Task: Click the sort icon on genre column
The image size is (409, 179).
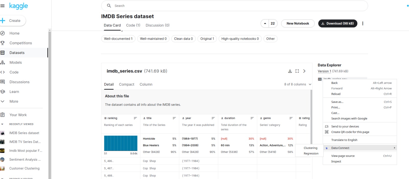Action: 291,118
